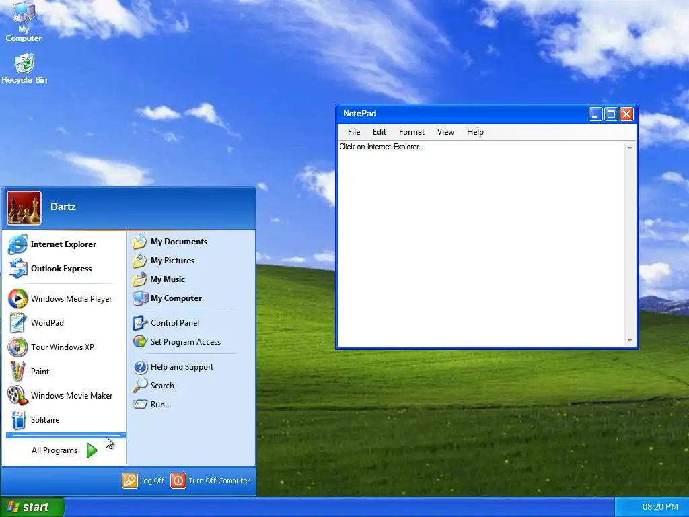Click the Turn Off Computer text
This screenshot has width=689, height=517.
pyautogui.click(x=219, y=481)
